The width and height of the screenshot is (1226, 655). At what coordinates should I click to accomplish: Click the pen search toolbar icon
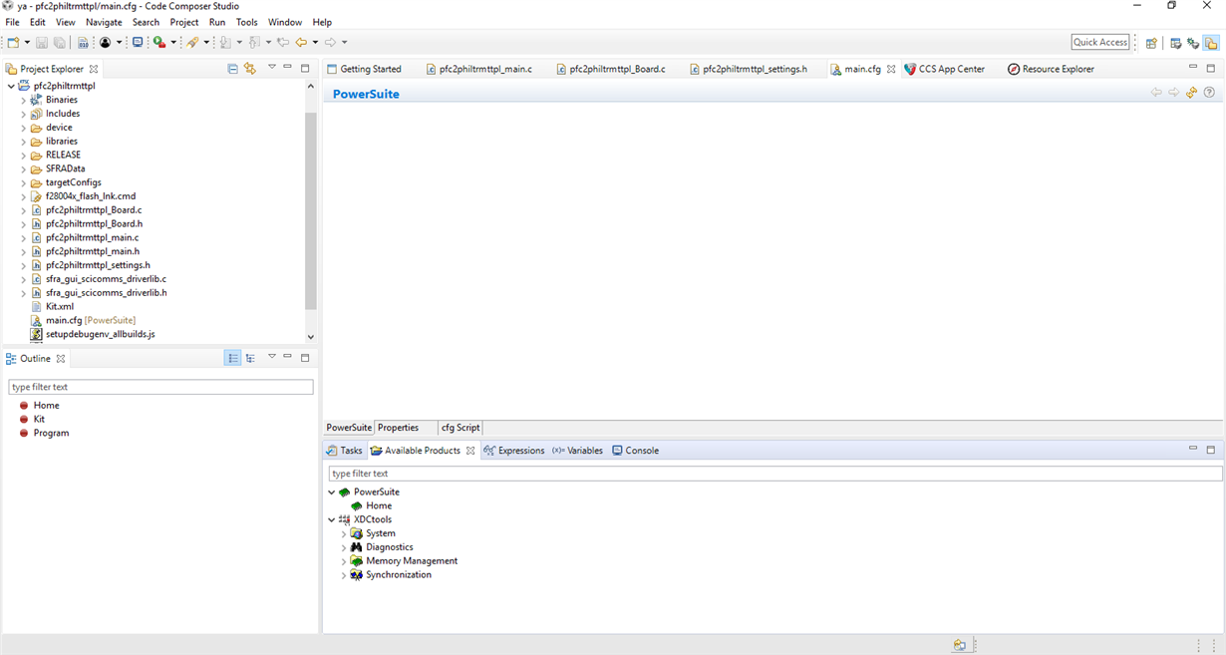192,42
